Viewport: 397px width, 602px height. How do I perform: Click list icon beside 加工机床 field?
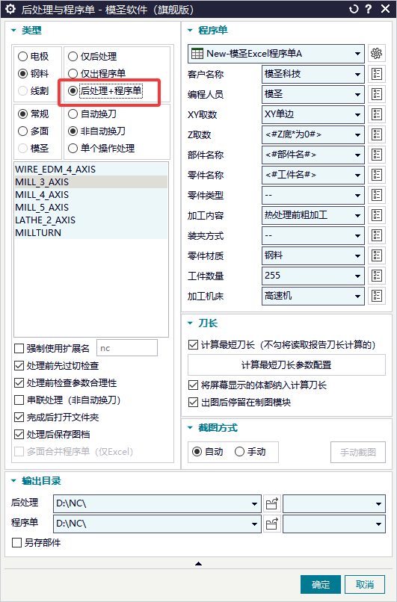[x=377, y=296]
